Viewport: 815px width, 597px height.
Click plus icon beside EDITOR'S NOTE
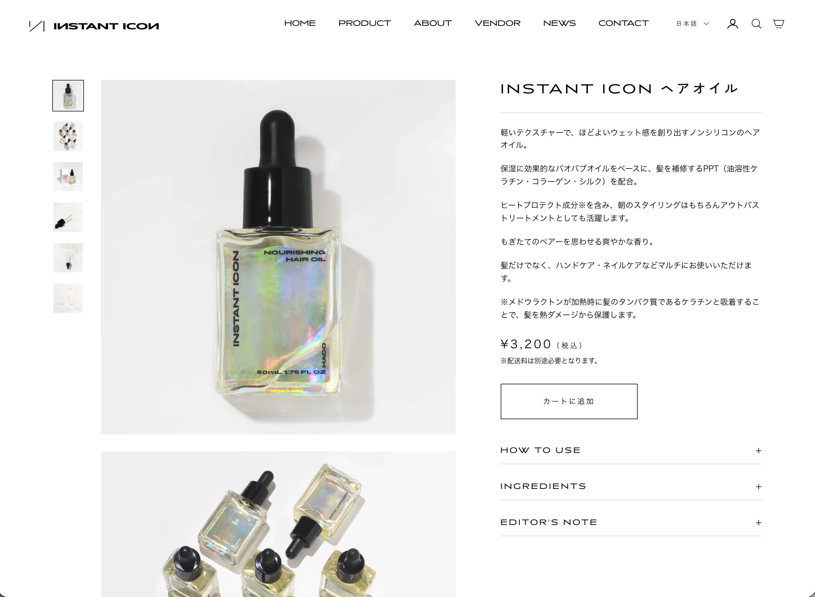click(758, 523)
